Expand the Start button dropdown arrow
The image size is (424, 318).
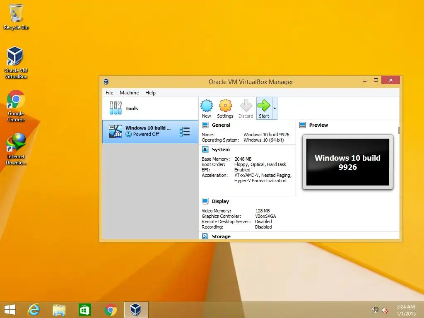click(275, 108)
